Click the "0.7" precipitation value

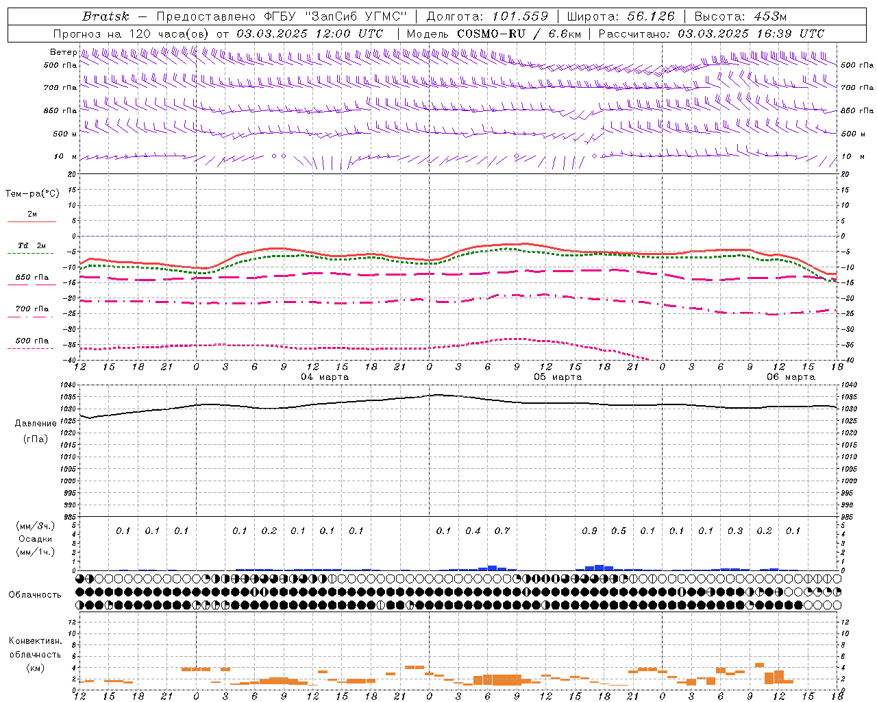coord(502,531)
